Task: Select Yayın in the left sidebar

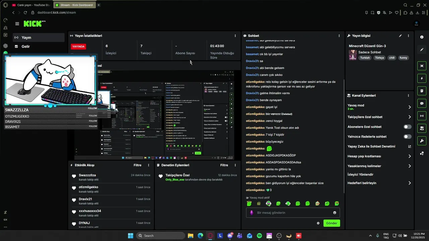Action: [39, 37]
